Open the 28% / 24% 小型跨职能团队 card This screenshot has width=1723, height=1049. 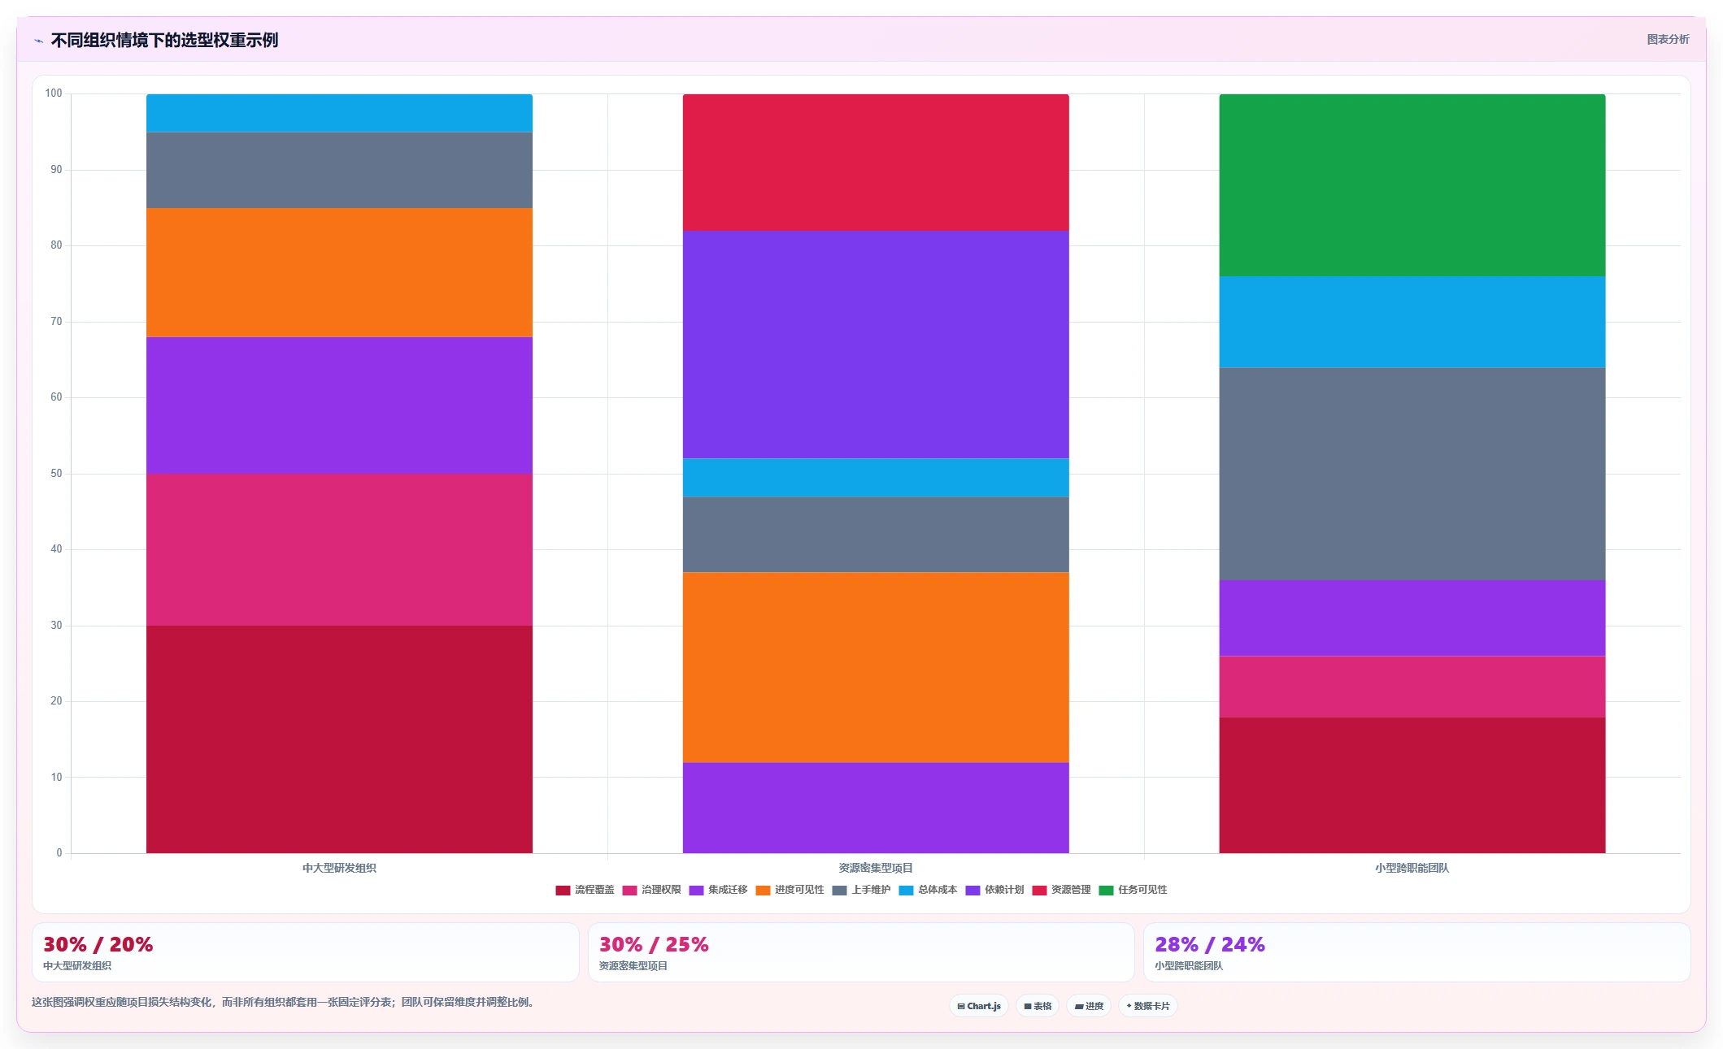coord(1416,952)
